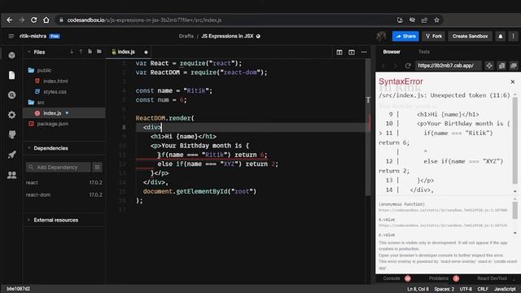Open the Sandbox Info sidebar icon

[x=12, y=55]
